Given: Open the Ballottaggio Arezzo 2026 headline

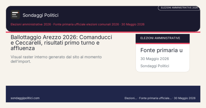Looking at the screenshot, I should 61,43.
